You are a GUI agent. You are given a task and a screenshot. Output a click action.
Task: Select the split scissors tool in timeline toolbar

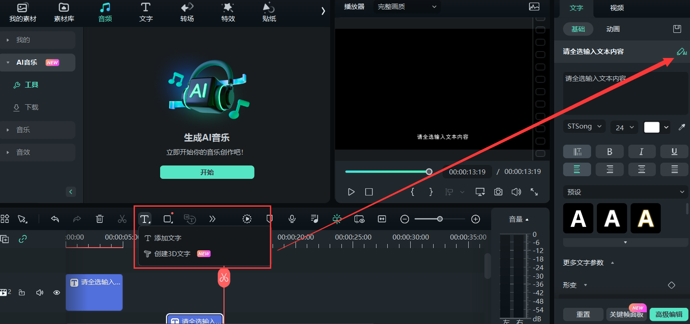coord(122,219)
